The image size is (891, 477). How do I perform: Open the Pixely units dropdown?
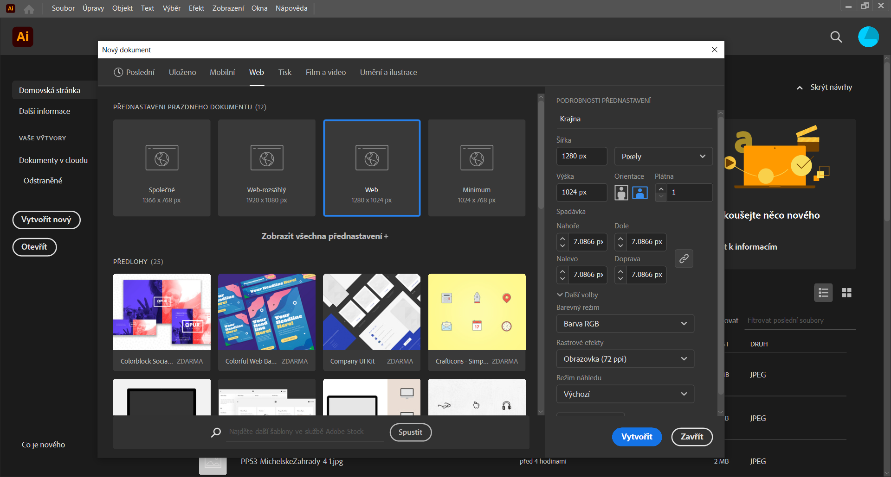pos(663,157)
